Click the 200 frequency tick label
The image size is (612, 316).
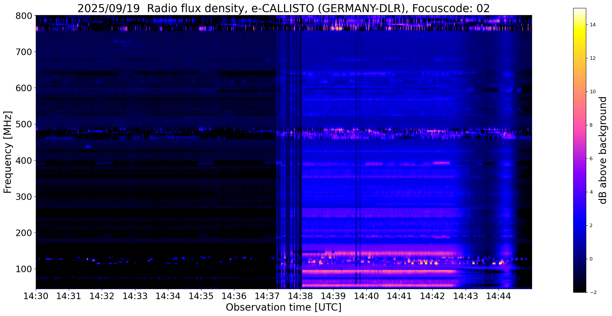(24, 233)
